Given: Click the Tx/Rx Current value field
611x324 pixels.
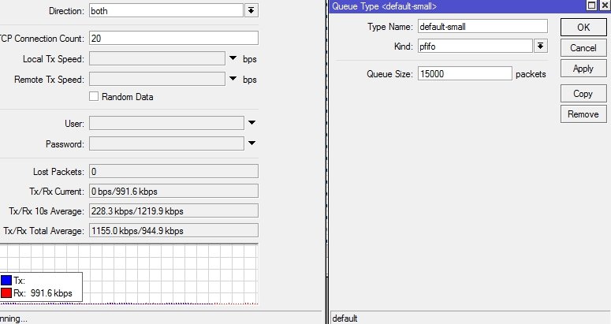Looking at the screenshot, I should tap(173, 192).
